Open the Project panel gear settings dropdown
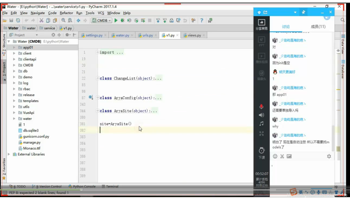Screen dimensions: 350x200 click(68, 35)
